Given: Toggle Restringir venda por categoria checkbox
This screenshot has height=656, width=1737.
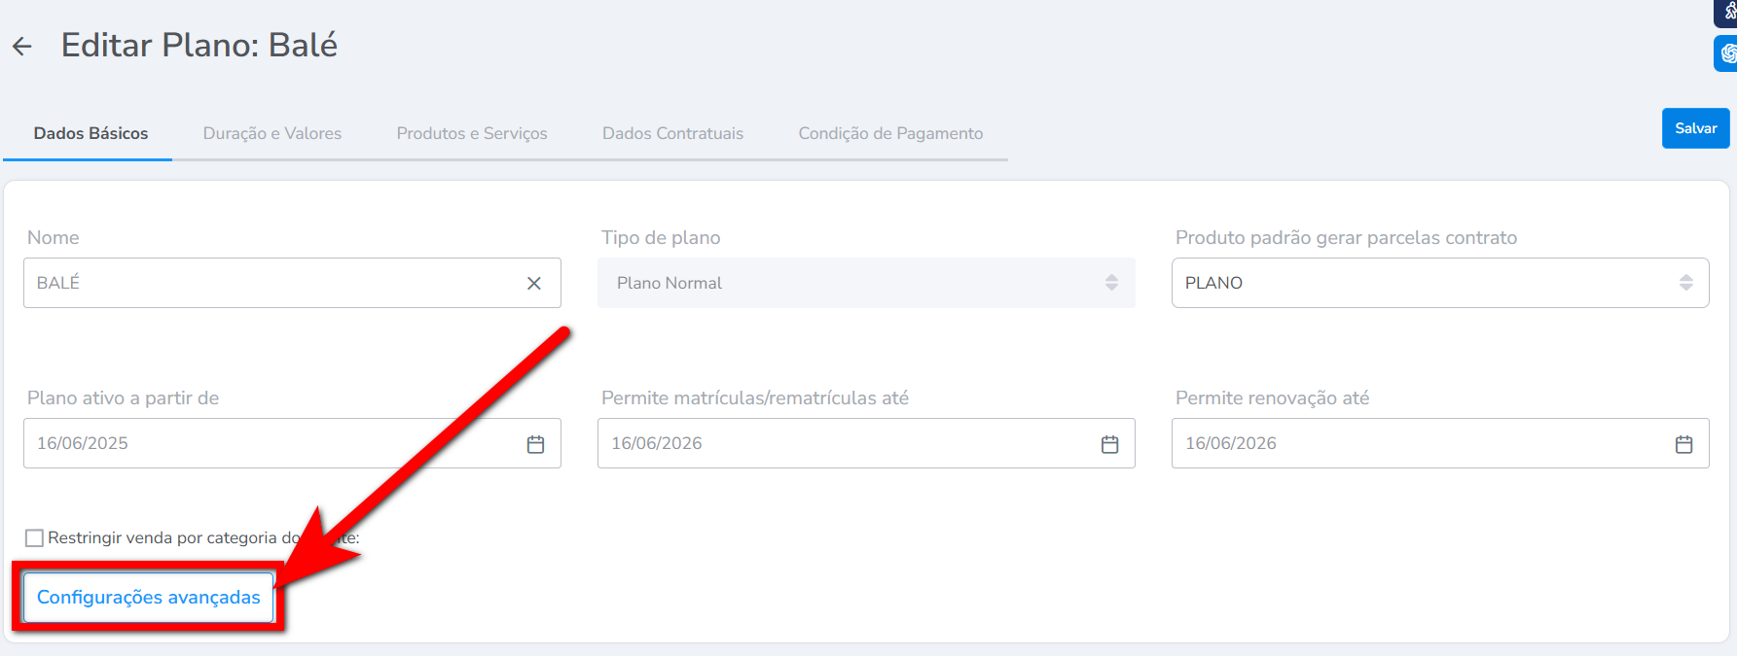Looking at the screenshot, I should 35,537.
